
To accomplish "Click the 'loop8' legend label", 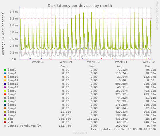I will click(x=12, y=112).
